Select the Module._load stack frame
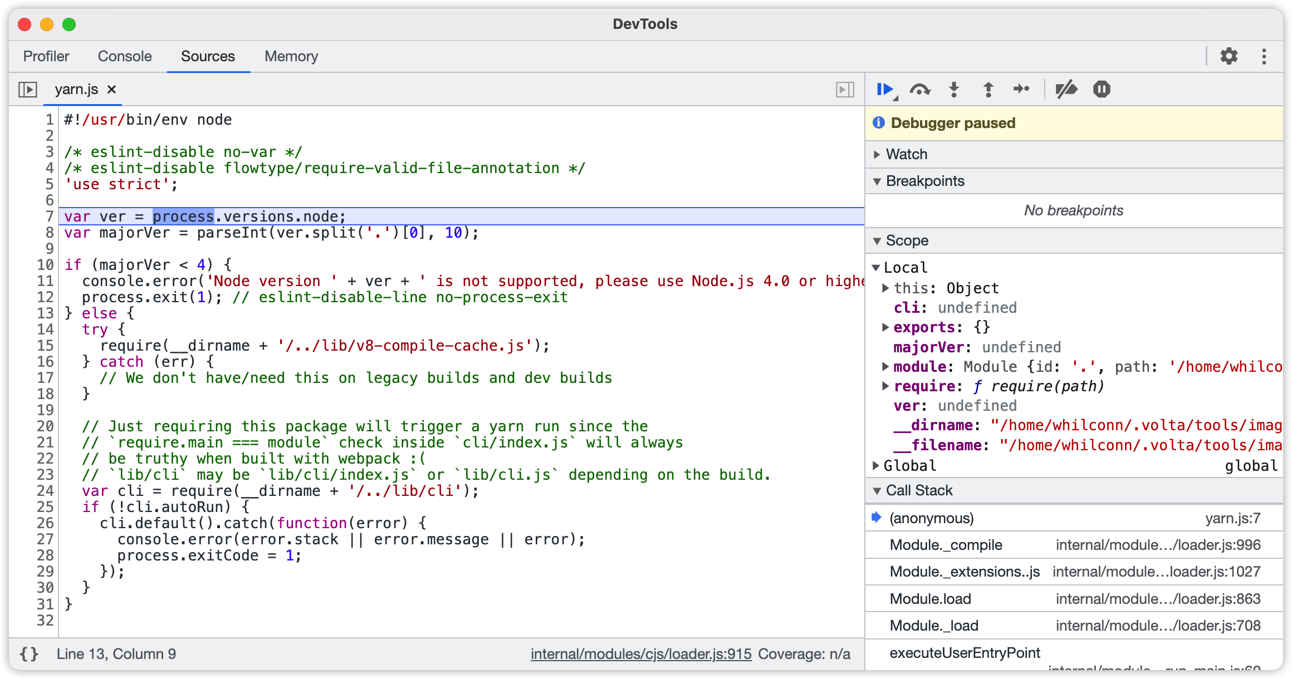The width and height of the screenshot is (1292, 679). 1074,626
